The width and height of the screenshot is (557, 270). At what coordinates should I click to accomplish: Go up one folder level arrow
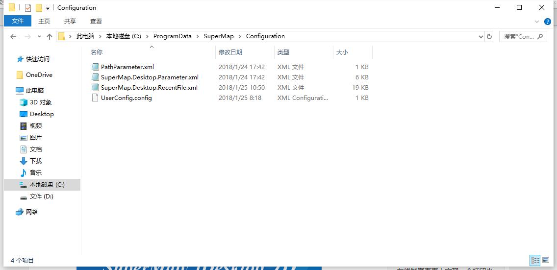point(50,36)
